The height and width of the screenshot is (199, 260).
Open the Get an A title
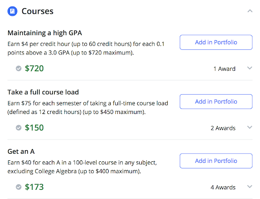(21, 152)
